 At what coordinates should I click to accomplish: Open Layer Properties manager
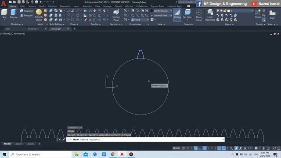pos(210,15)
